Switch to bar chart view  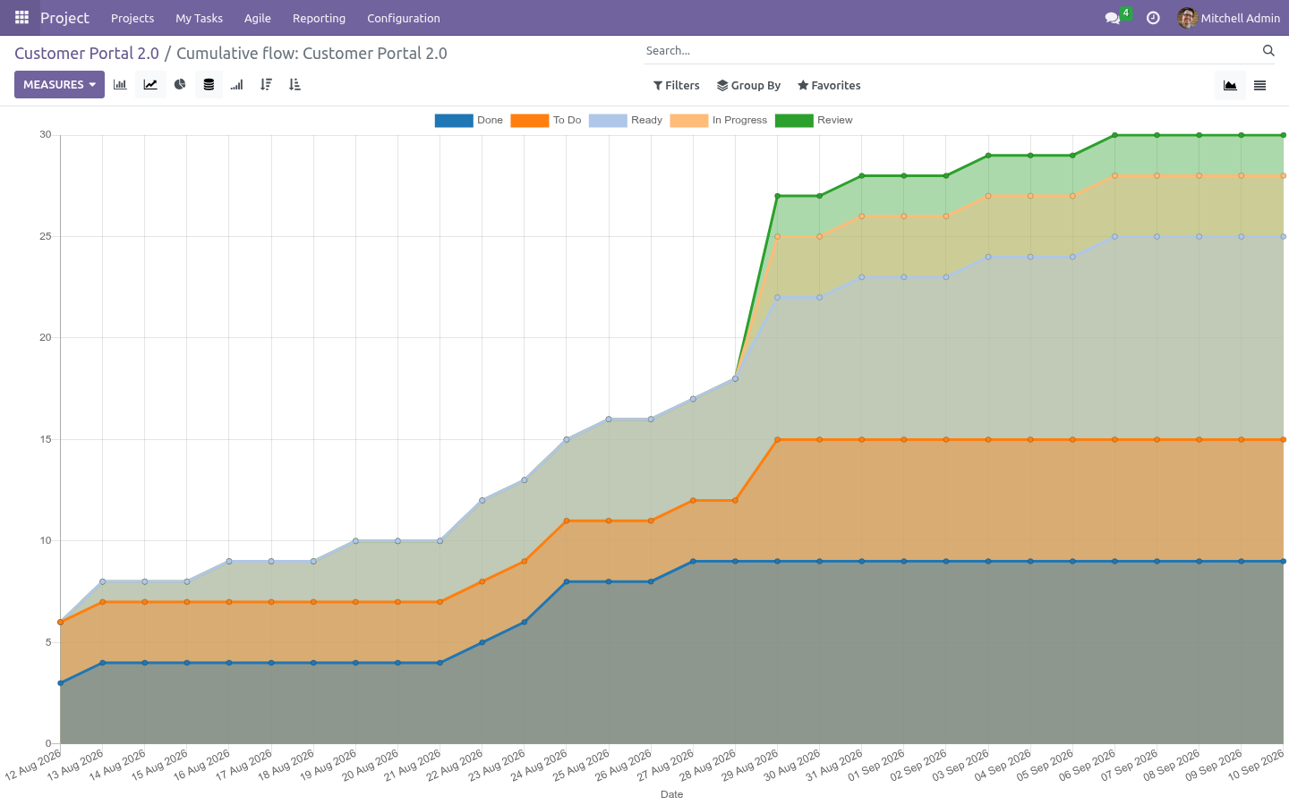pos(120,85)
